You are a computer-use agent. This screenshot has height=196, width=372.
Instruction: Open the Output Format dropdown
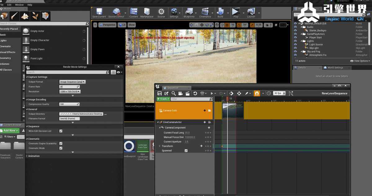pyautogui.click(x=72, y=82)
